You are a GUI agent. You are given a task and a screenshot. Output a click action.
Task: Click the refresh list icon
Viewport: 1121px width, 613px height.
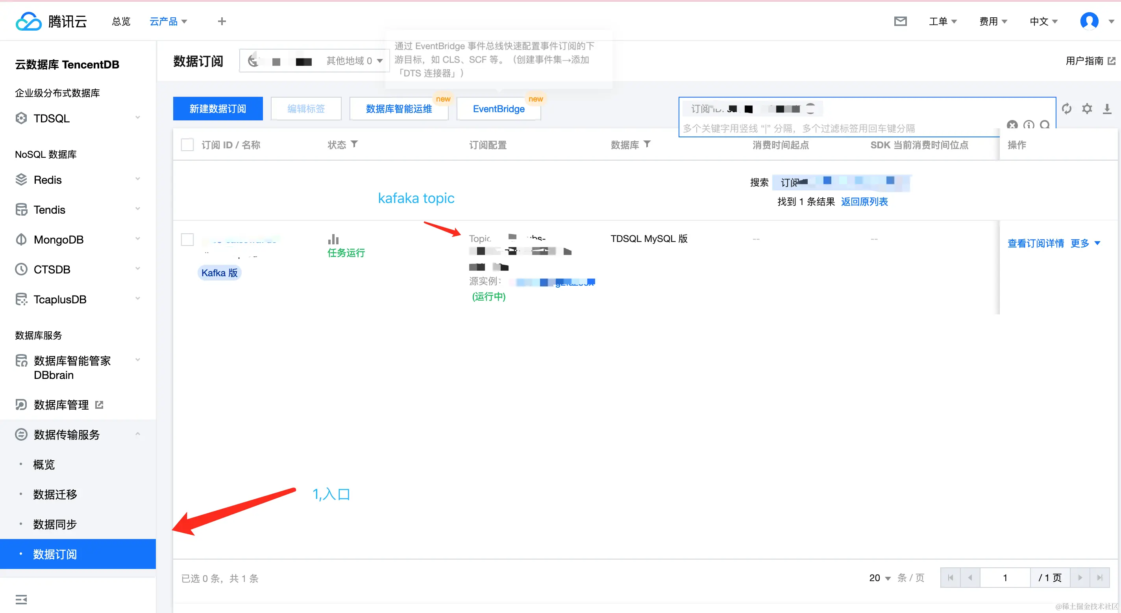1066,108
